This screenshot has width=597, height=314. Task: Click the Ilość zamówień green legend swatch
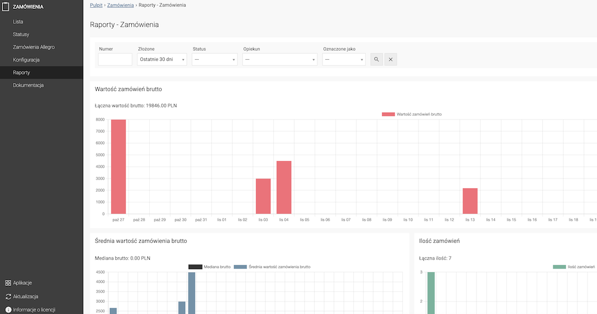pyautogui.click(x=559, y=267)
